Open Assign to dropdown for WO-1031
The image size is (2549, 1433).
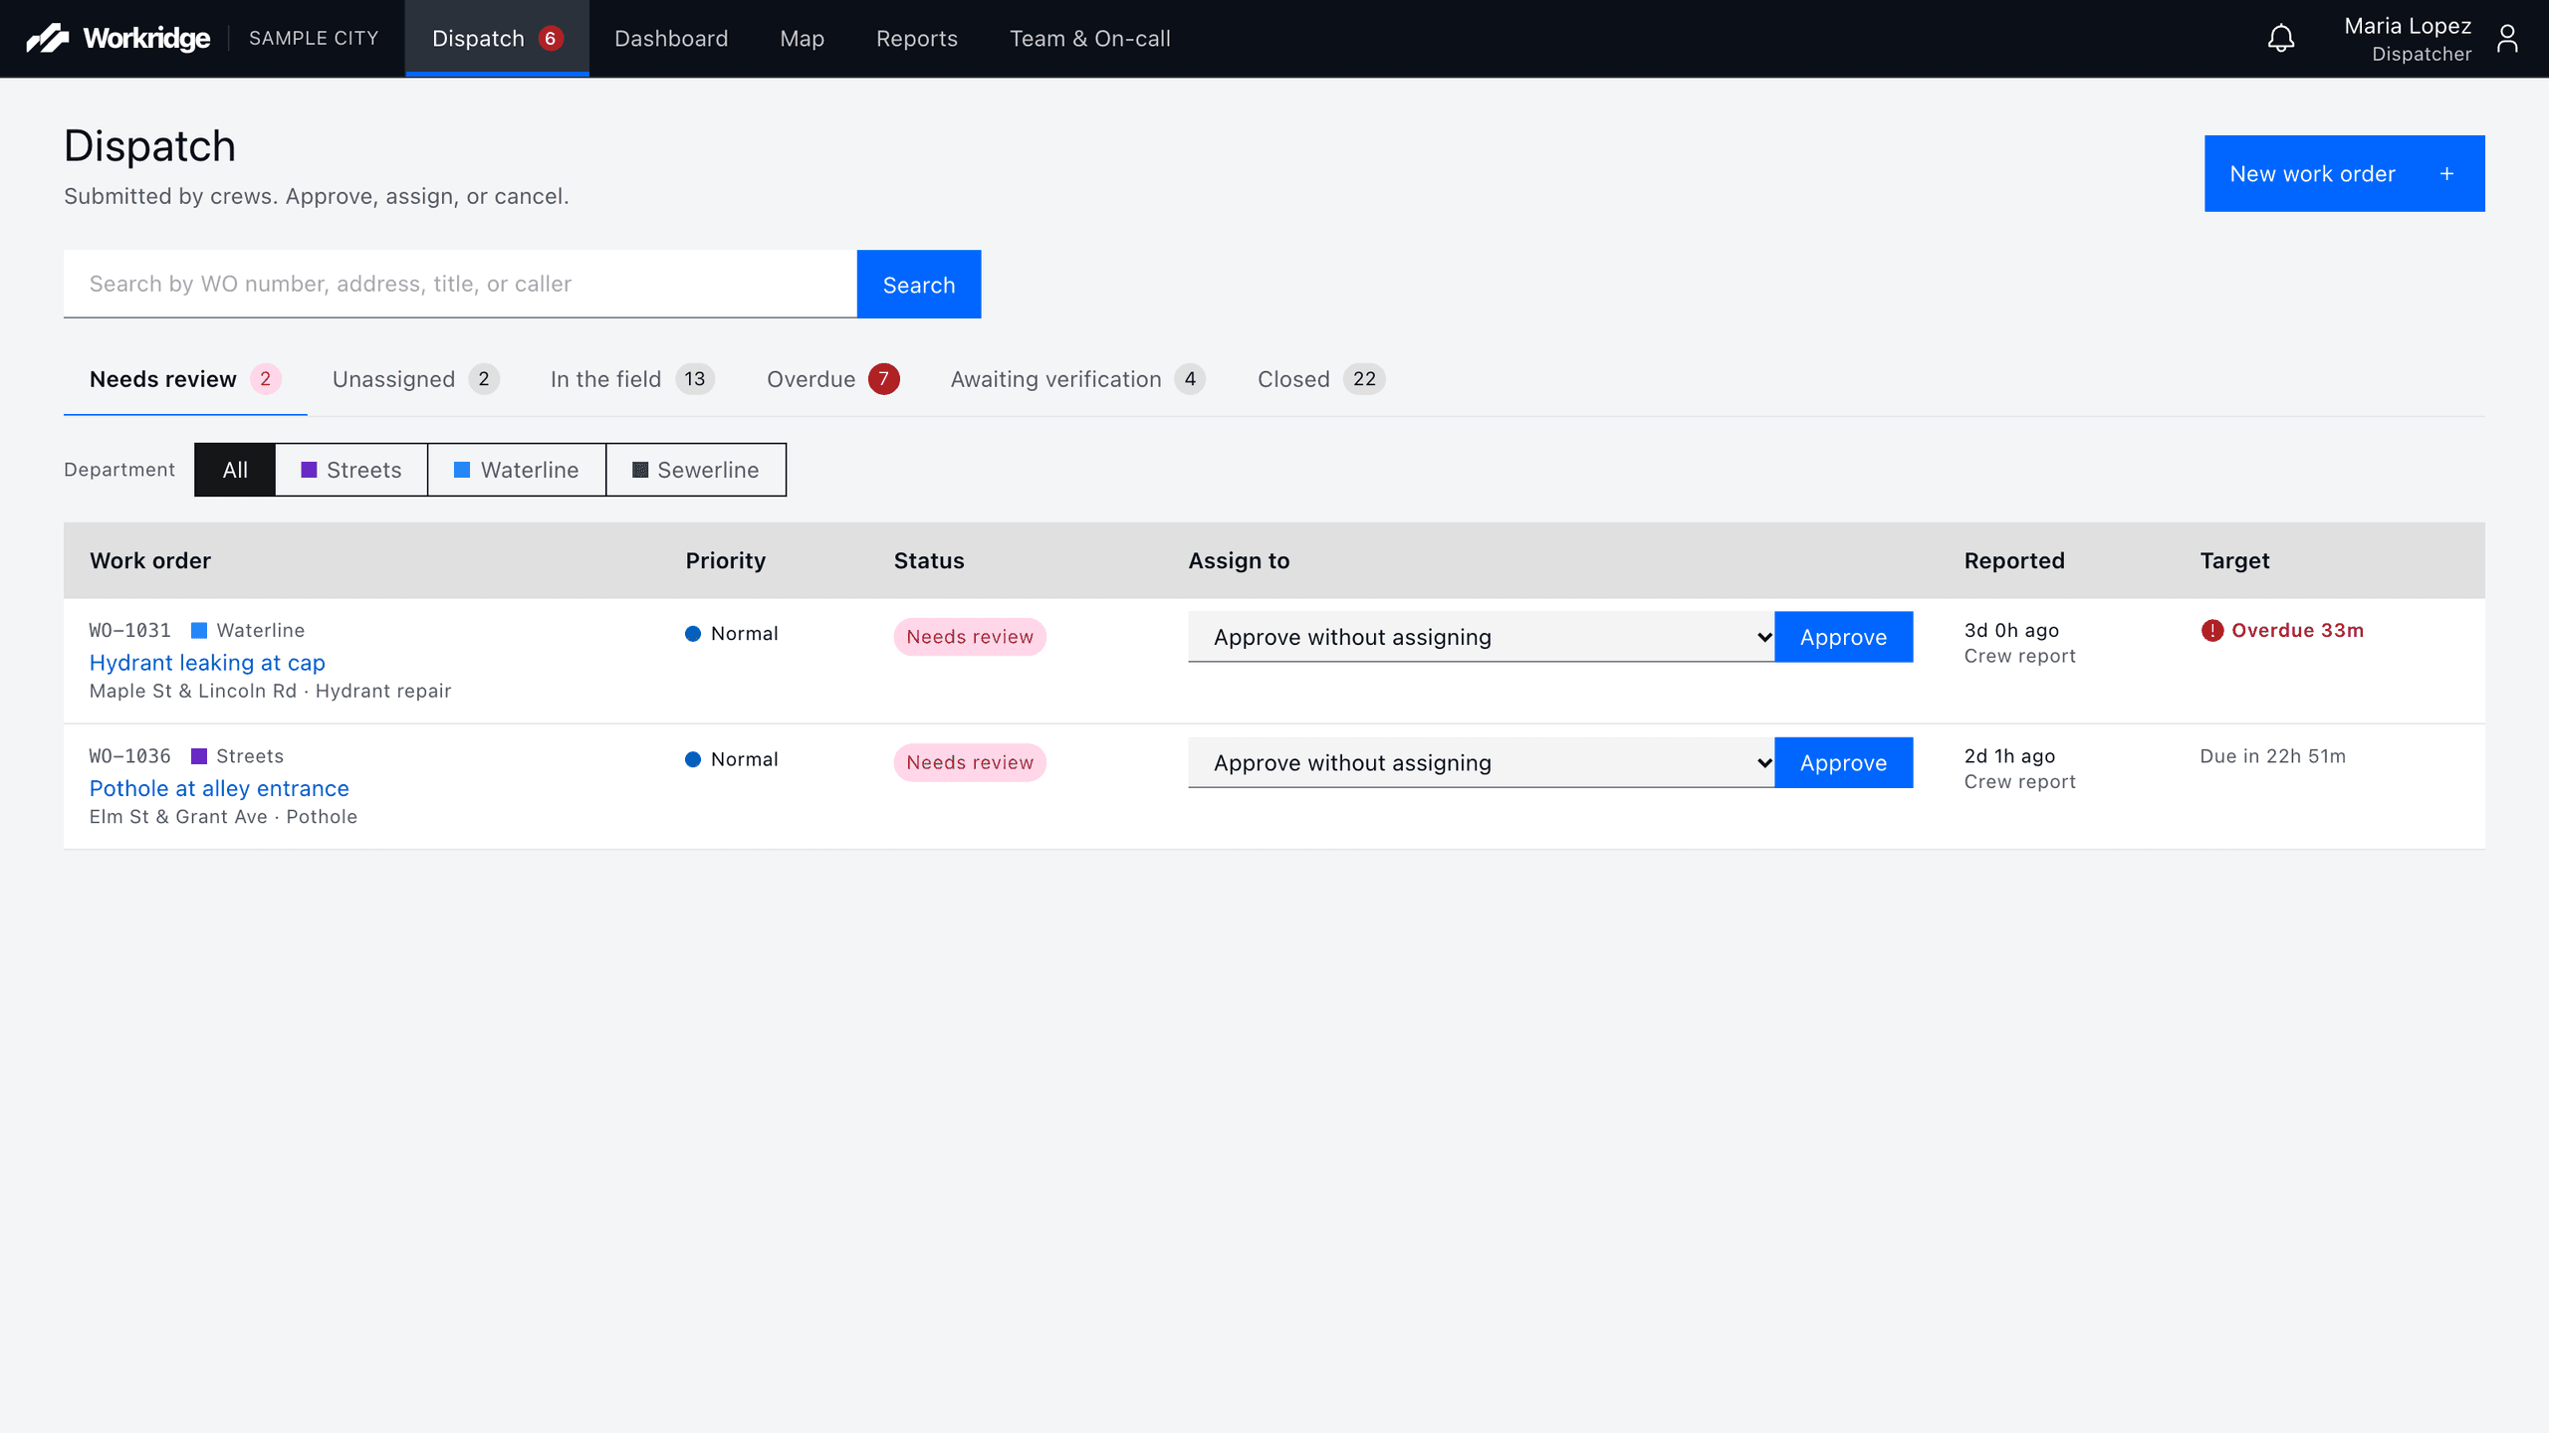[1481, 637]
